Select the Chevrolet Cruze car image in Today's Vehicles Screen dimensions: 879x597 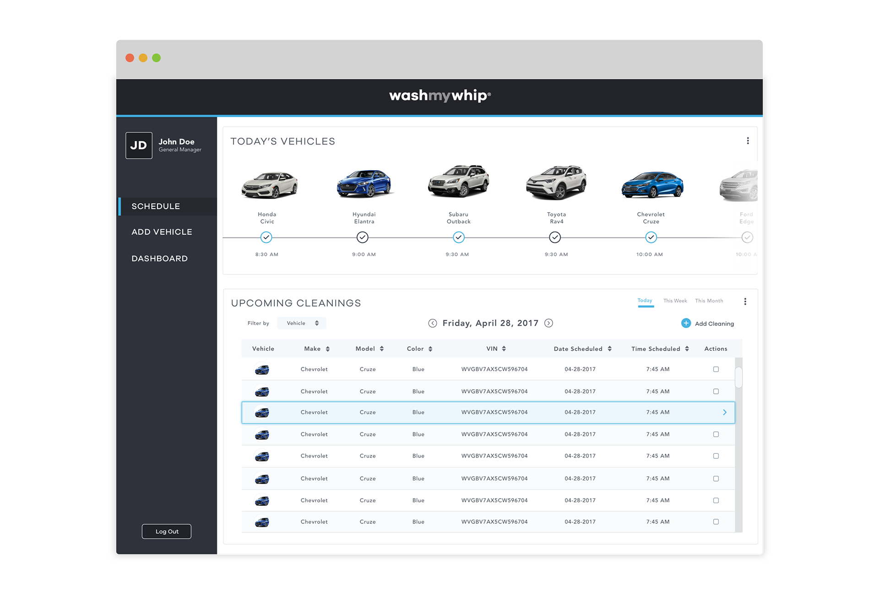tap(652, 185)
